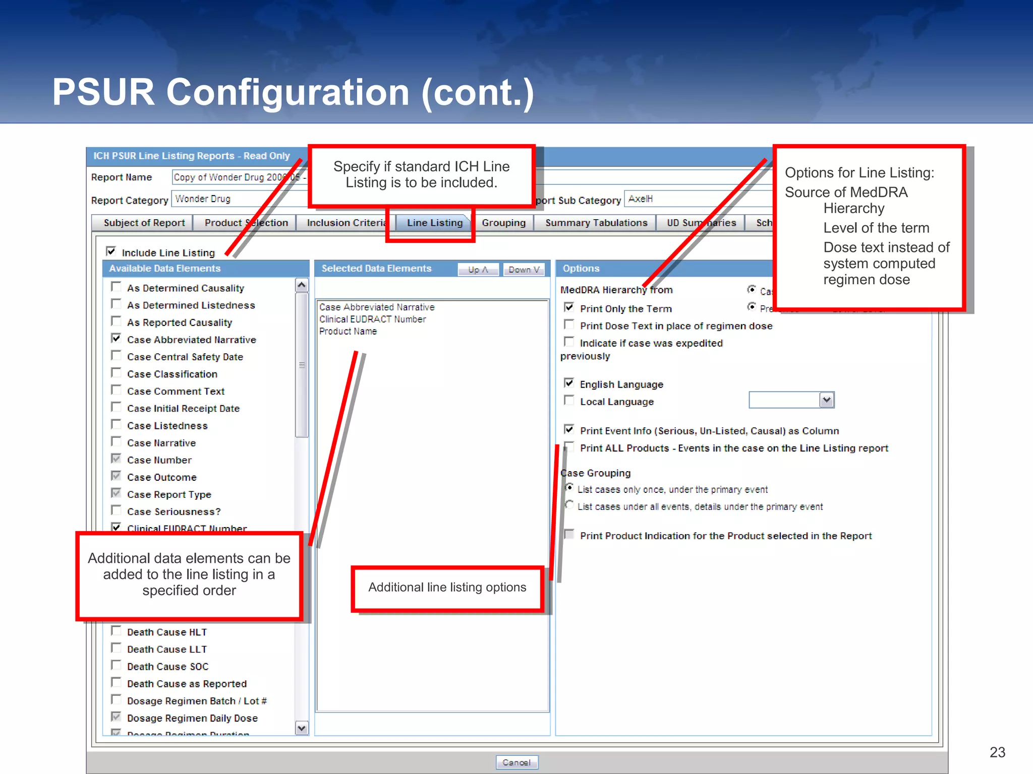1033x774 pixels.
Task: Check Case Classification element
Action: pos(116,372)
